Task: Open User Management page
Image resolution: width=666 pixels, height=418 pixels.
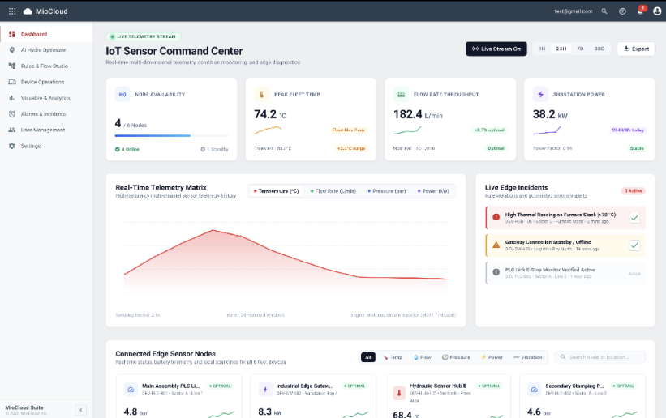Action: 46,130
